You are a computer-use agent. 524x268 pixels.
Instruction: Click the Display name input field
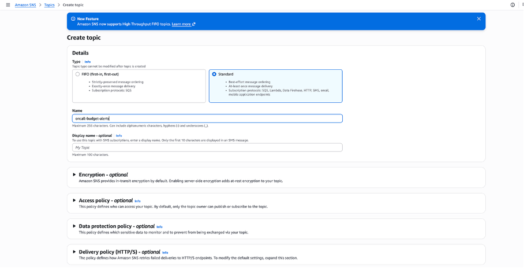click(x=207, y=147)
